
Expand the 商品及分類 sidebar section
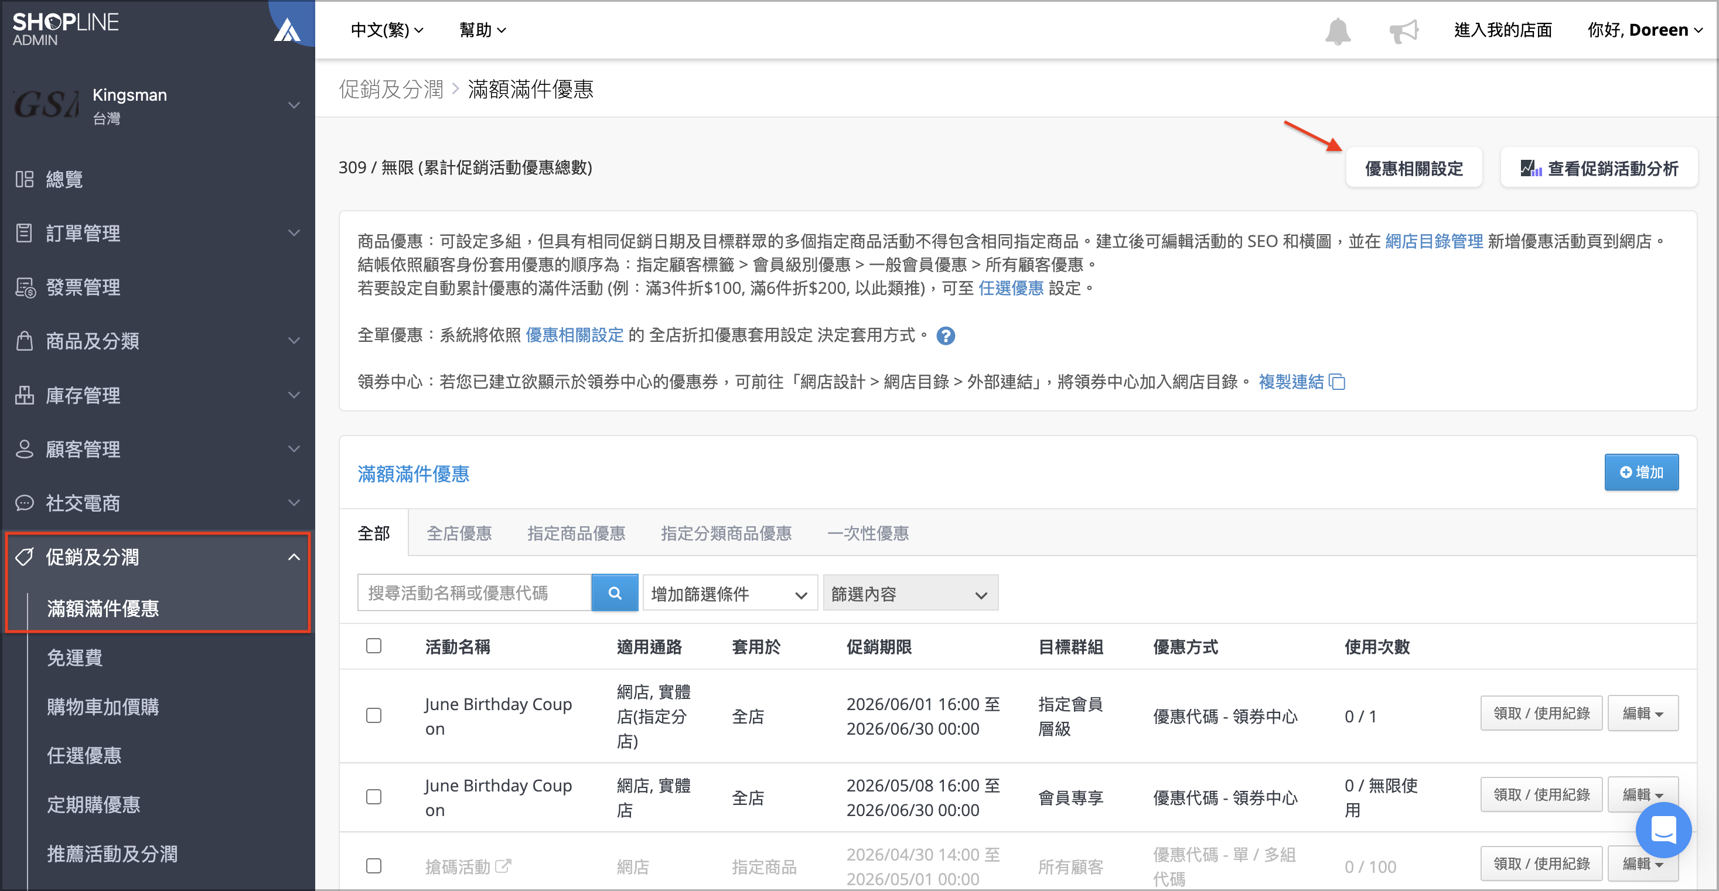[294, 341]
